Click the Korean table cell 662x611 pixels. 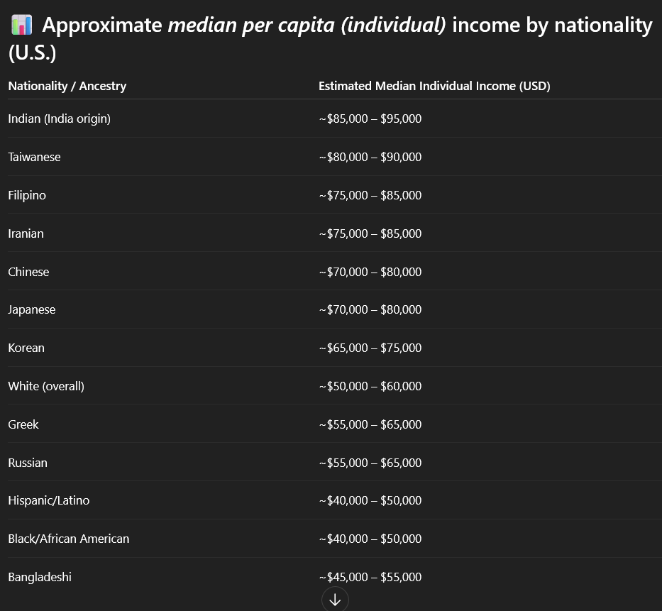coord(26,348)
